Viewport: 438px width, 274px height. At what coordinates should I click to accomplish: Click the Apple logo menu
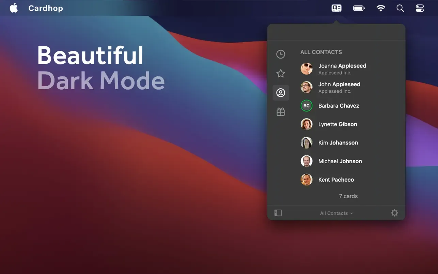coord(14,8)
